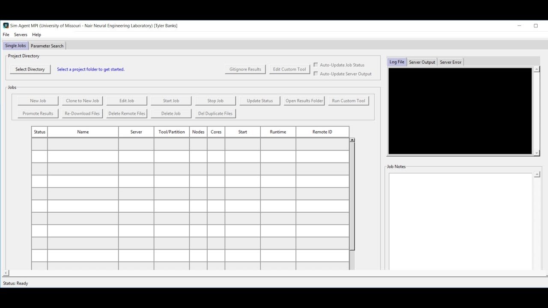Click the Server column header
This screenshot has width=548, height=308.
(x=136, y=132)
